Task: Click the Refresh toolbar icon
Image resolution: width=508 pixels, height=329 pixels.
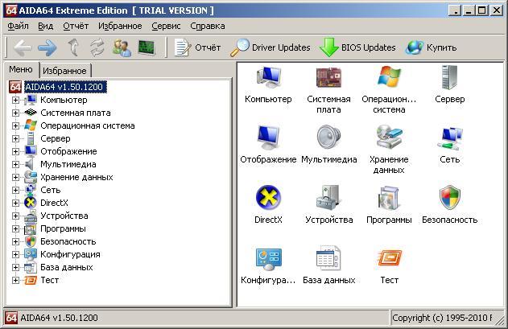Action: (97, 48)
